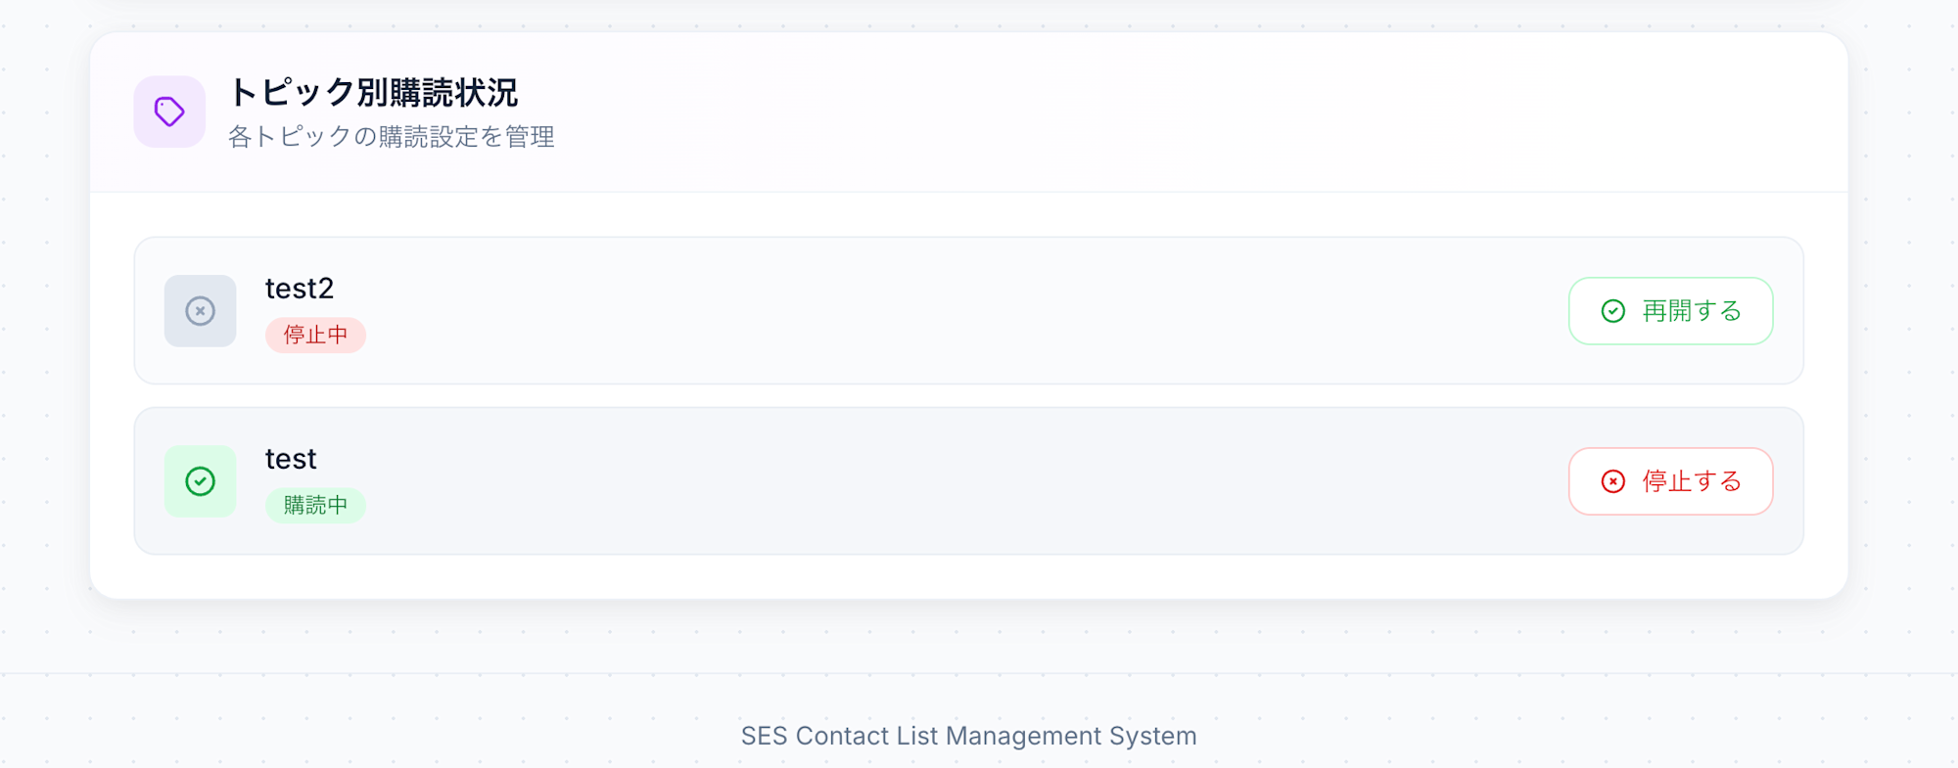Image resolution: width=1958 pixels, height=768 pixels.
Task: Click the トピック別購読状況 heading
Action: [x=373, y=93]
